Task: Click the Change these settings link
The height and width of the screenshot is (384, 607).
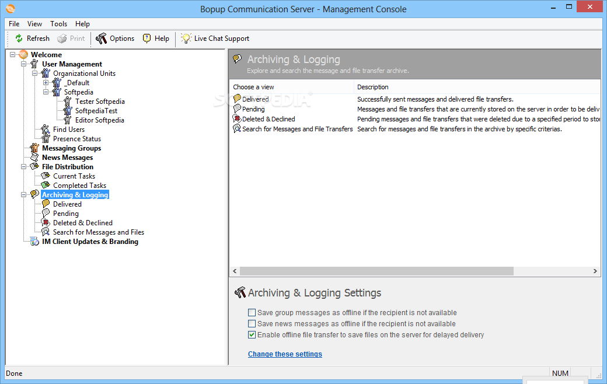Action: click(285, 354)
